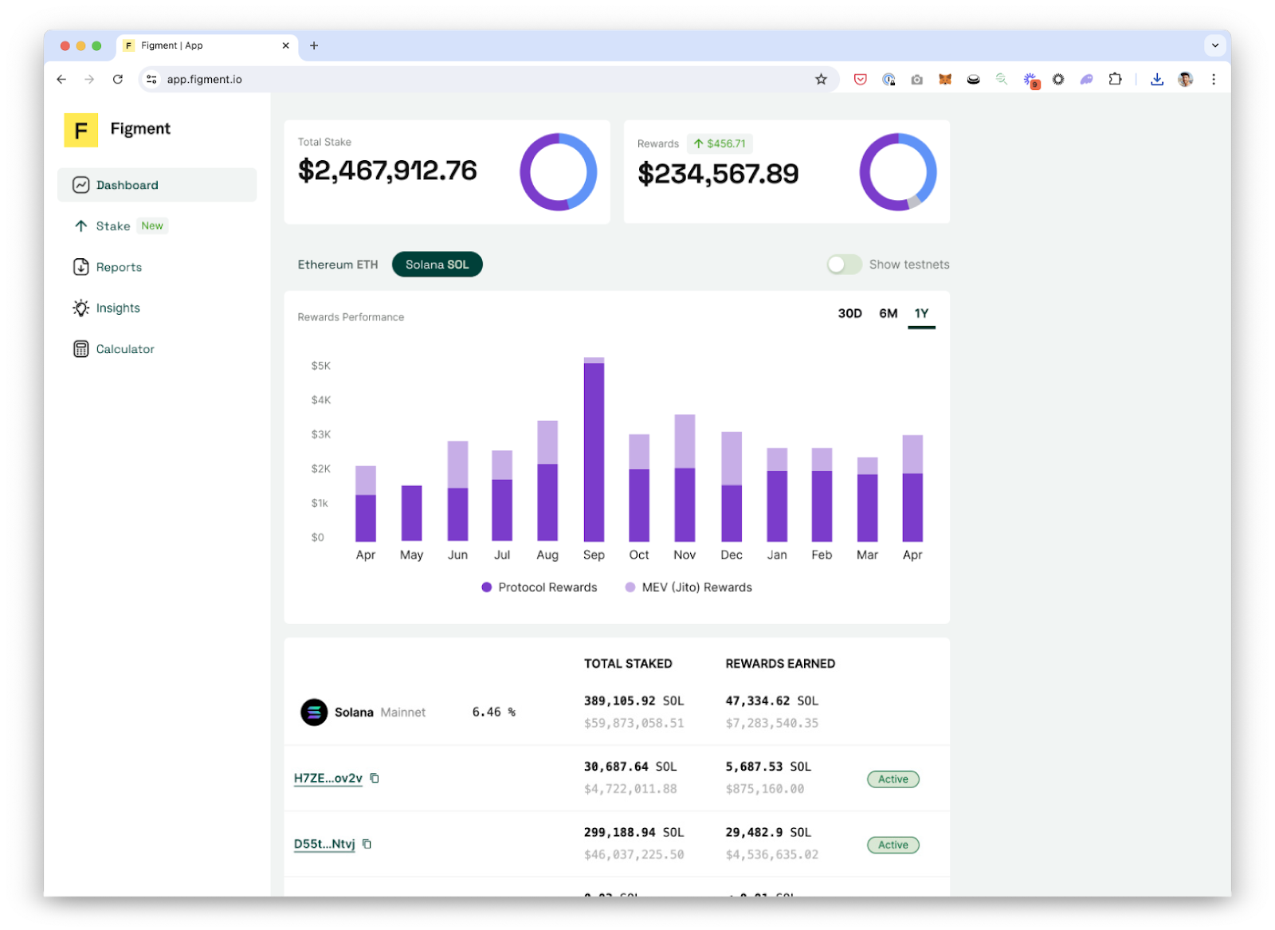
Task: Open the Insights panel
Action: click(117, 308)
